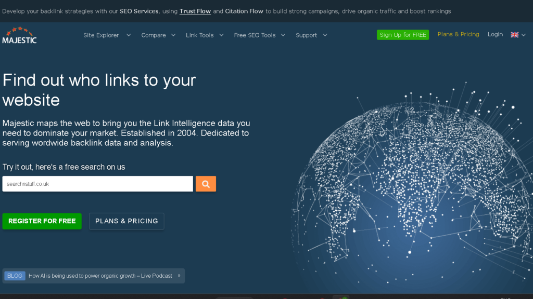Click the orange magnifier search button
The image size is (533, 299).
tap(206, 184)
